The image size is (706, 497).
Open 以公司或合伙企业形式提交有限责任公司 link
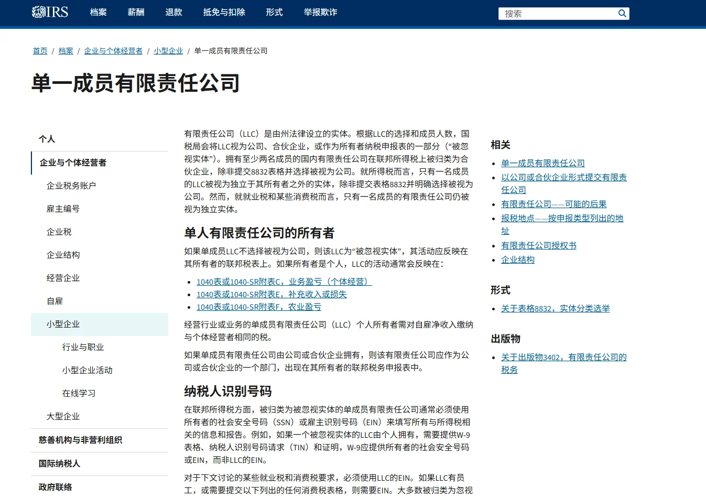pyautogui.click(x=564, y=183)
